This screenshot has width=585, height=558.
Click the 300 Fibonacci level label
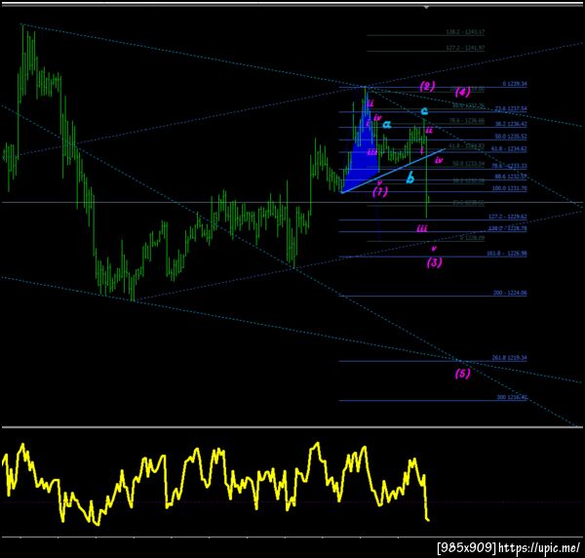pos(512,397)
